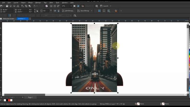This screenshot has width=190, height=107.
Task: Click the first cloud upload icon
Action: (x=11, y=6)
